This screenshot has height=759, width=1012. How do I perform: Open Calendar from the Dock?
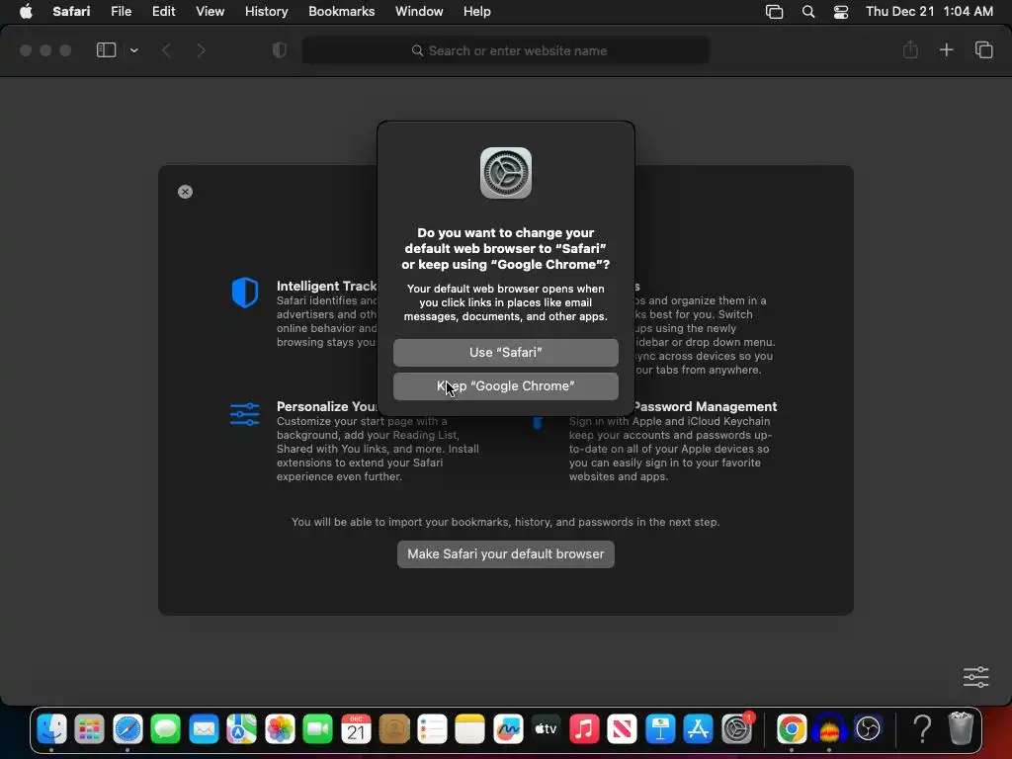pyautogui.click(x=356, y=729)
